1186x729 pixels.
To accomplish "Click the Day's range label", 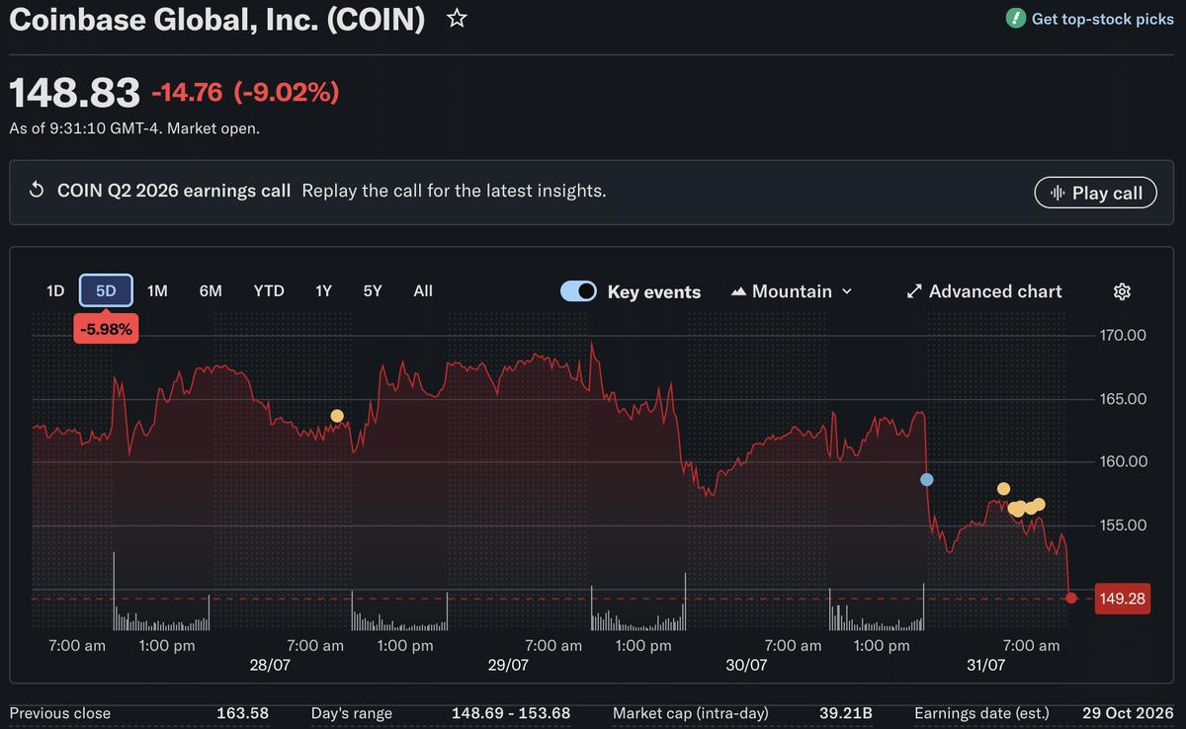I will click(352, 713).
